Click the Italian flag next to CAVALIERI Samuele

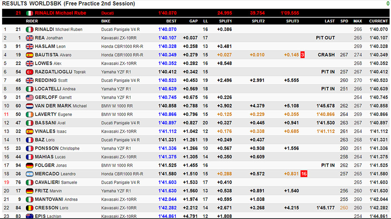[29, 182]
